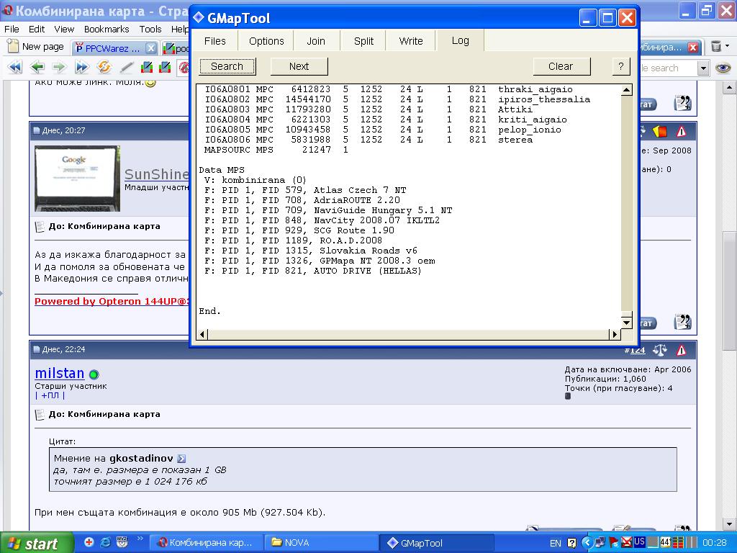Switch to the Files tab in GMapTool
The height and width of the screenshot is (553, 737).
pos(214,41)
